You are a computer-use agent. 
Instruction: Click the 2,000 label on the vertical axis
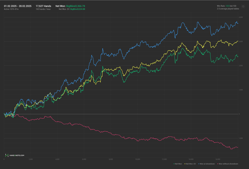point(241,66)
